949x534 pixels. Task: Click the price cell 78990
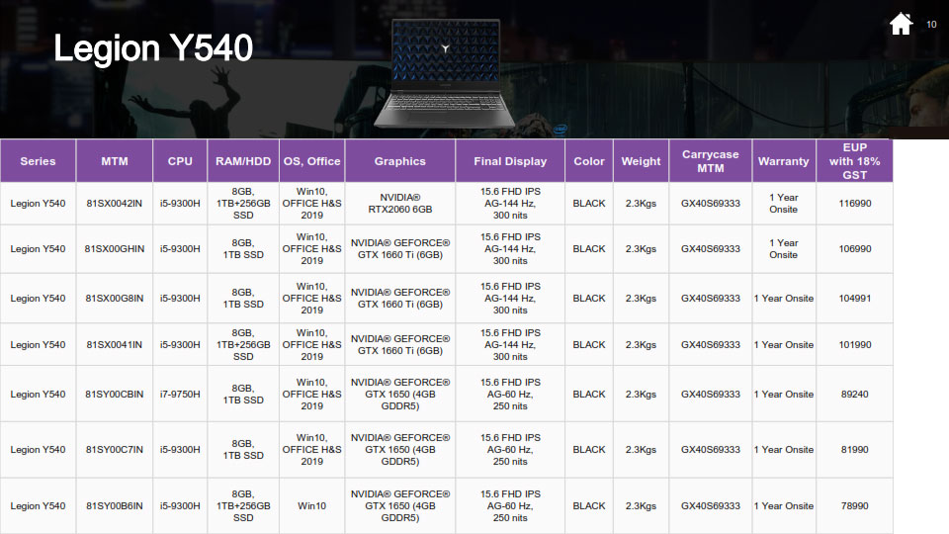(x=854, y=506)
